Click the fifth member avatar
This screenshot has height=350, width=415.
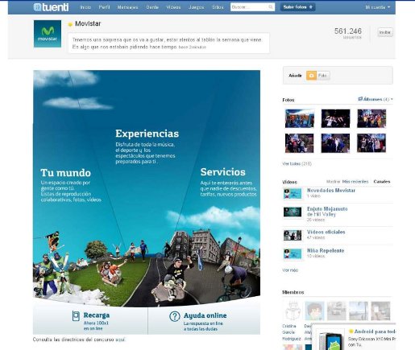click(380, 311)
